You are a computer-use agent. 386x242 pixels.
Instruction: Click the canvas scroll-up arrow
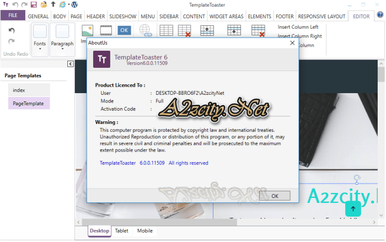click(x=382, y=63)
